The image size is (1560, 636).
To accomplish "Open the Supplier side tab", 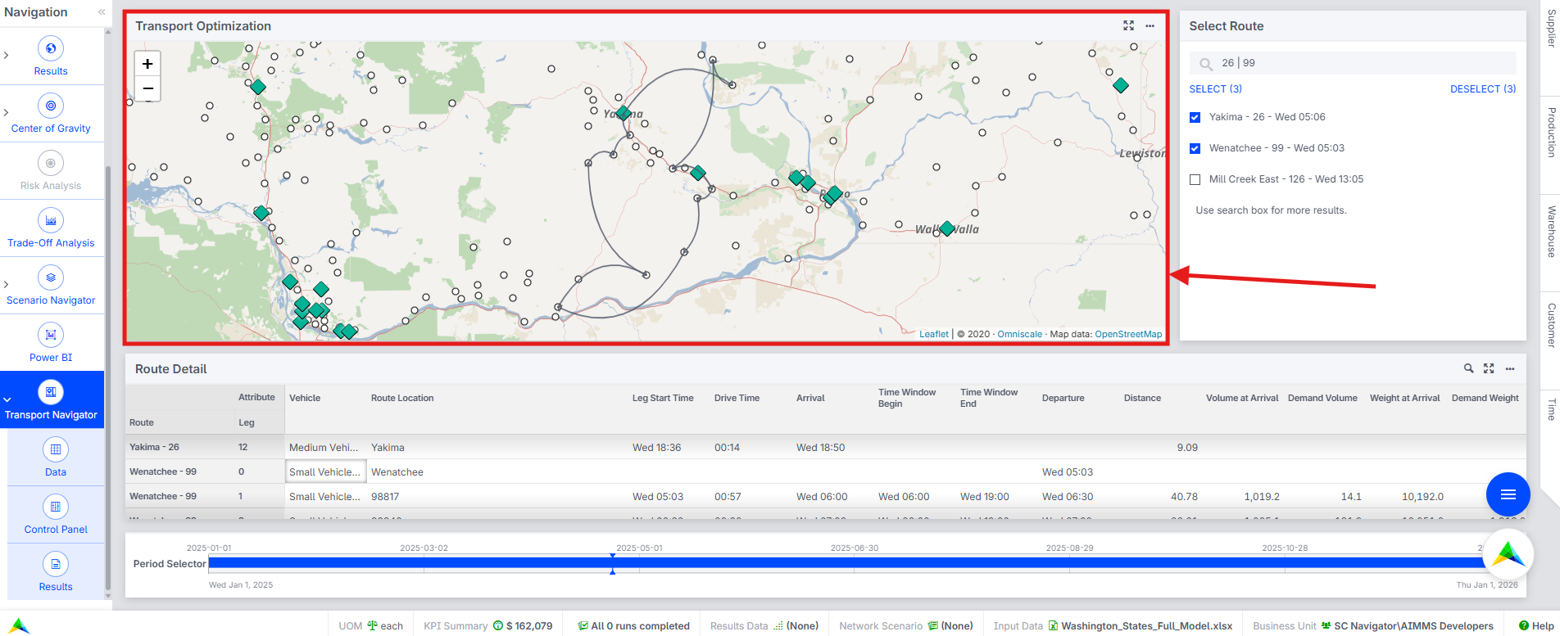I will [1550, 29].
